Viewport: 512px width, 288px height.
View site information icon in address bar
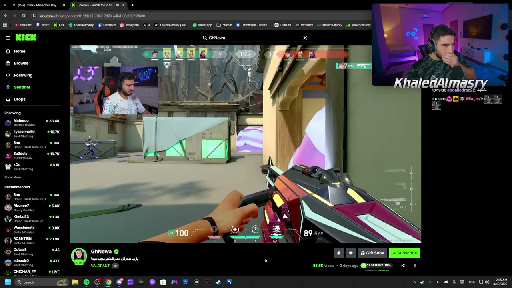point(34,16)
